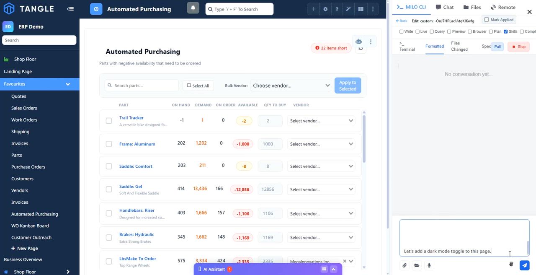This screenshot has width=536, height=275.
Task: Open Work Orders in sidebar
Action: 24,120
